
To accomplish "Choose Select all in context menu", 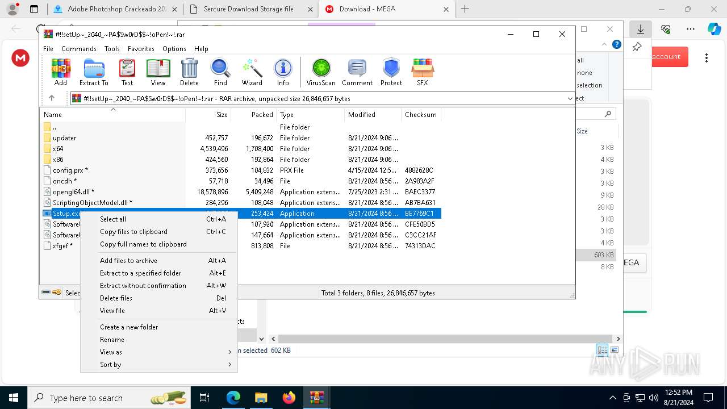I will 159,219.
